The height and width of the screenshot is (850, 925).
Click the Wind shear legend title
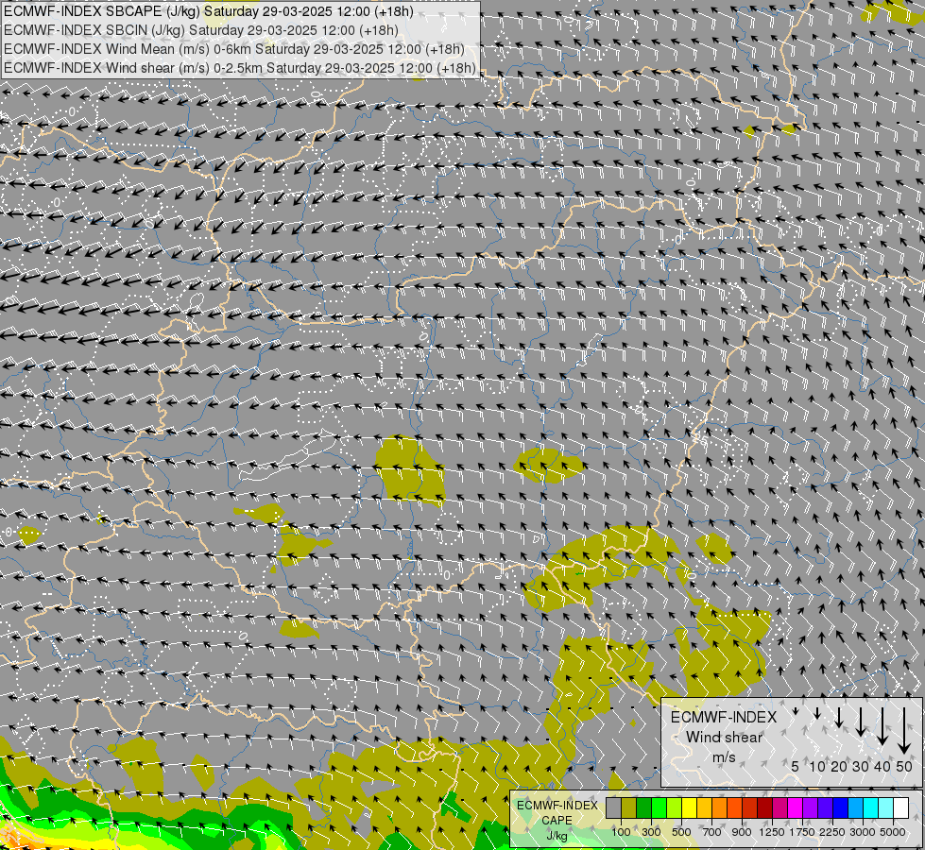point(725,737)
